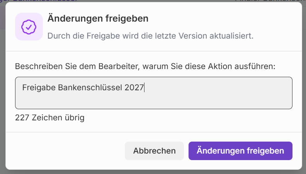Confirm with the purple Änderungen freigeben button
The height and width of the screenshot is (174, 306).
240,150
